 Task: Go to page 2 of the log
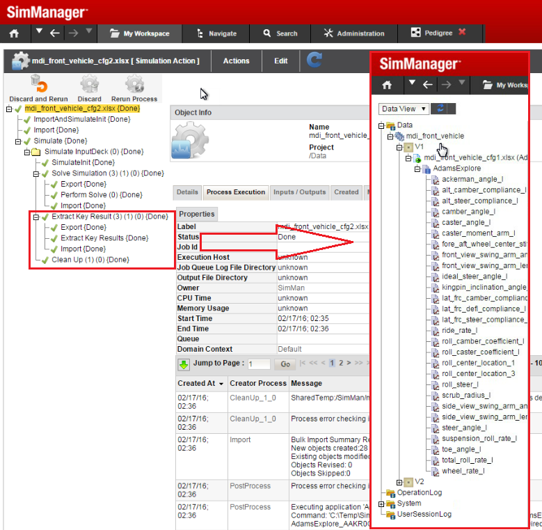point(341,363)
